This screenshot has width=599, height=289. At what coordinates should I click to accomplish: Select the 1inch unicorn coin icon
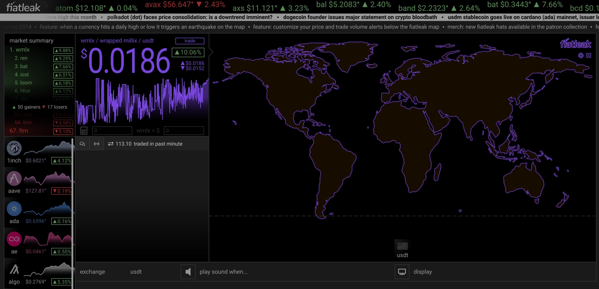(x=14, y=148)
